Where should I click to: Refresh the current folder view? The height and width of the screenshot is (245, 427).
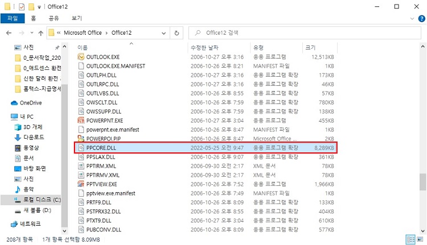pyautogui.click(x=176, y=33)
